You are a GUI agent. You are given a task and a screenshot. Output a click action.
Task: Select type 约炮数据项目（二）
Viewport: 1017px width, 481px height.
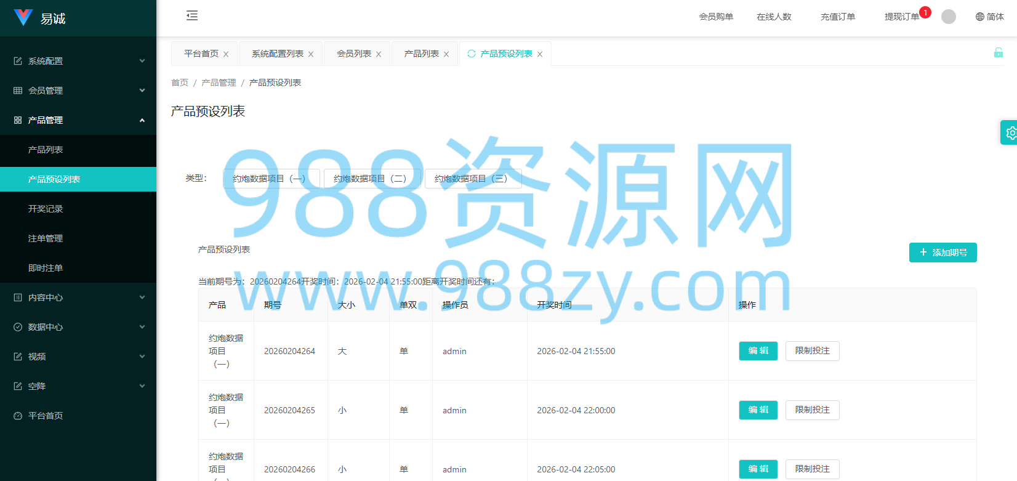pyautogui.click(x=372, y=179)
